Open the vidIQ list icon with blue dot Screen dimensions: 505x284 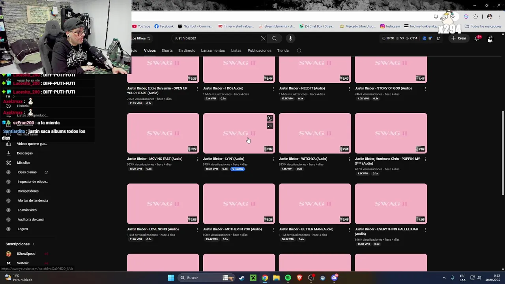pos(430,38)
